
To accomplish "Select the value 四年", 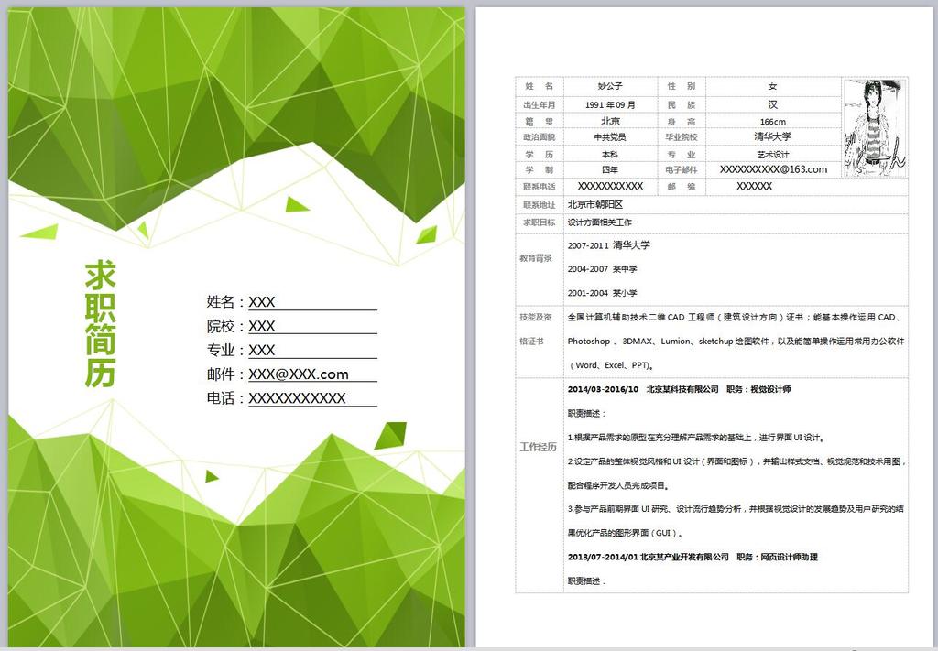I will pyautogui.click(x=609, y=169).
